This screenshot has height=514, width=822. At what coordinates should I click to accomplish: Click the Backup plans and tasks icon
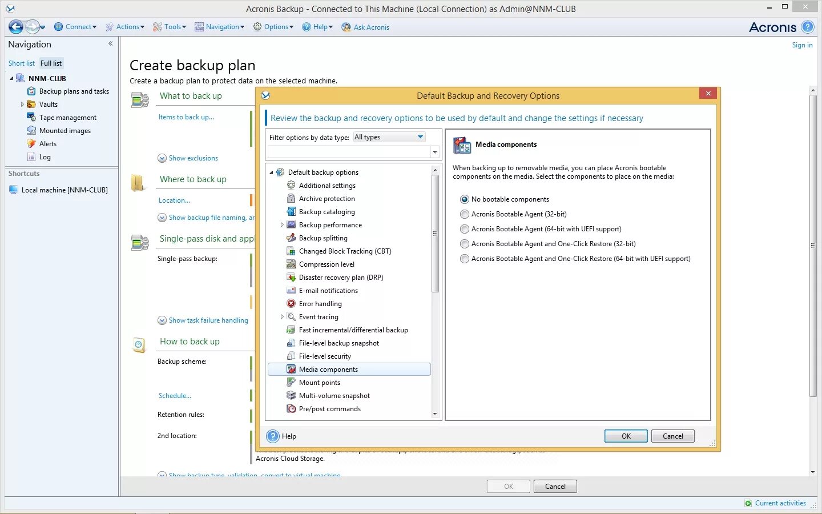click(x=31, y=91)
